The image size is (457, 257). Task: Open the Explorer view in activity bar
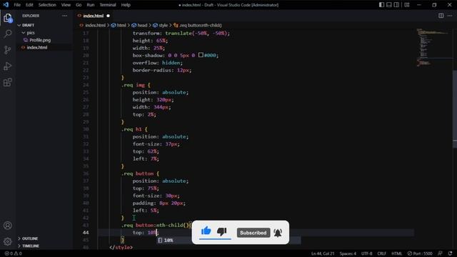8,18
